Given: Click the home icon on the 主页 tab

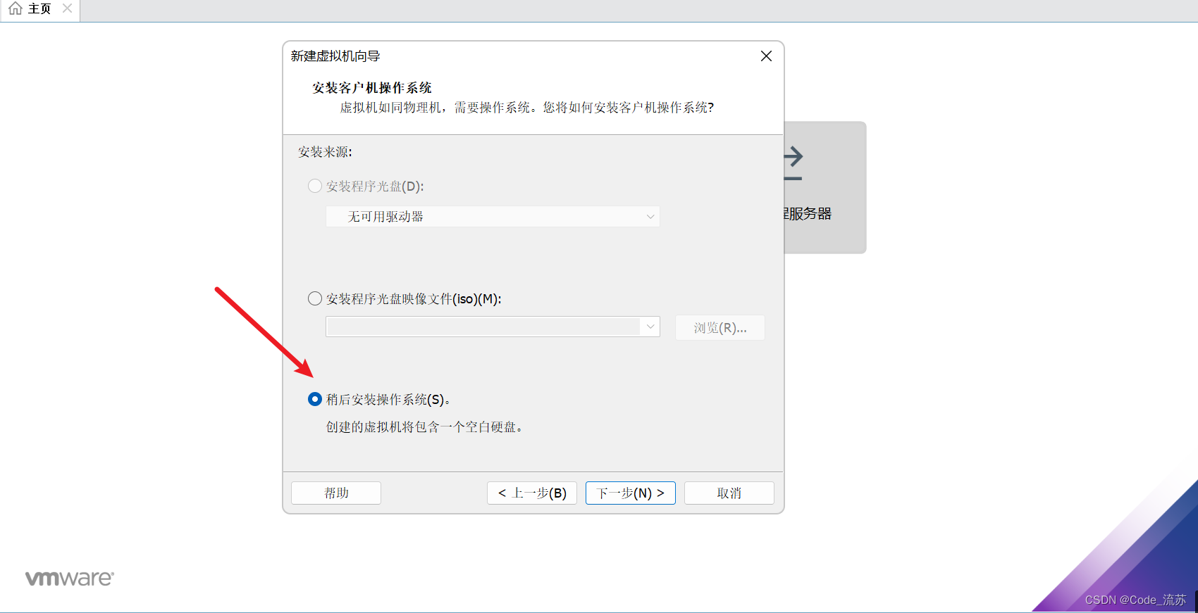Looking at the screenshot, I should click(x=16, y=8).
